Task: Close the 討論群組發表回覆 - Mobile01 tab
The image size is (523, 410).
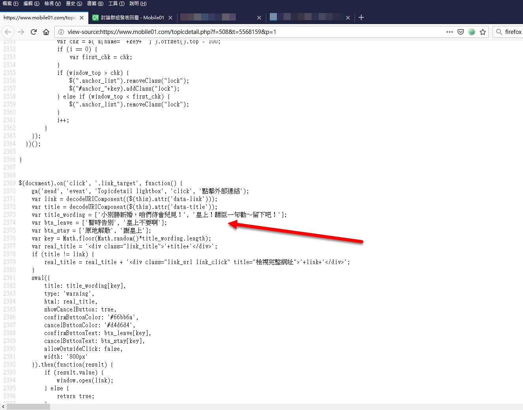Action: coord(170,18)
